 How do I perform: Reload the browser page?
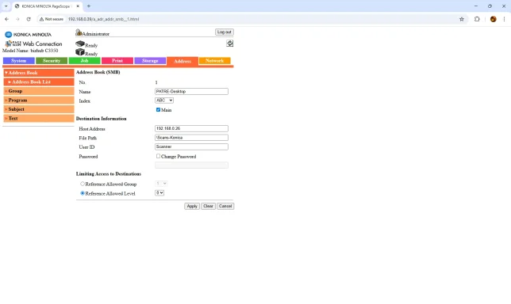[29, 19]
